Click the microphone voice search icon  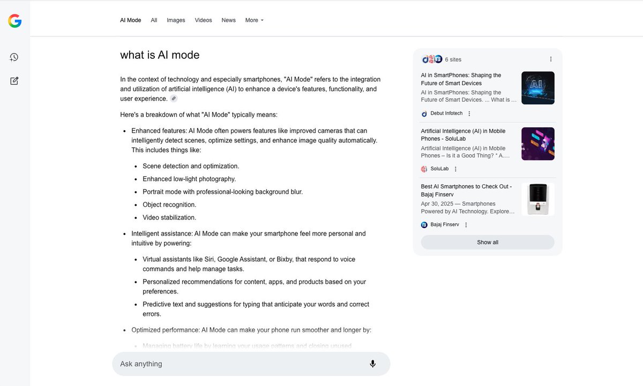(373, 364)
